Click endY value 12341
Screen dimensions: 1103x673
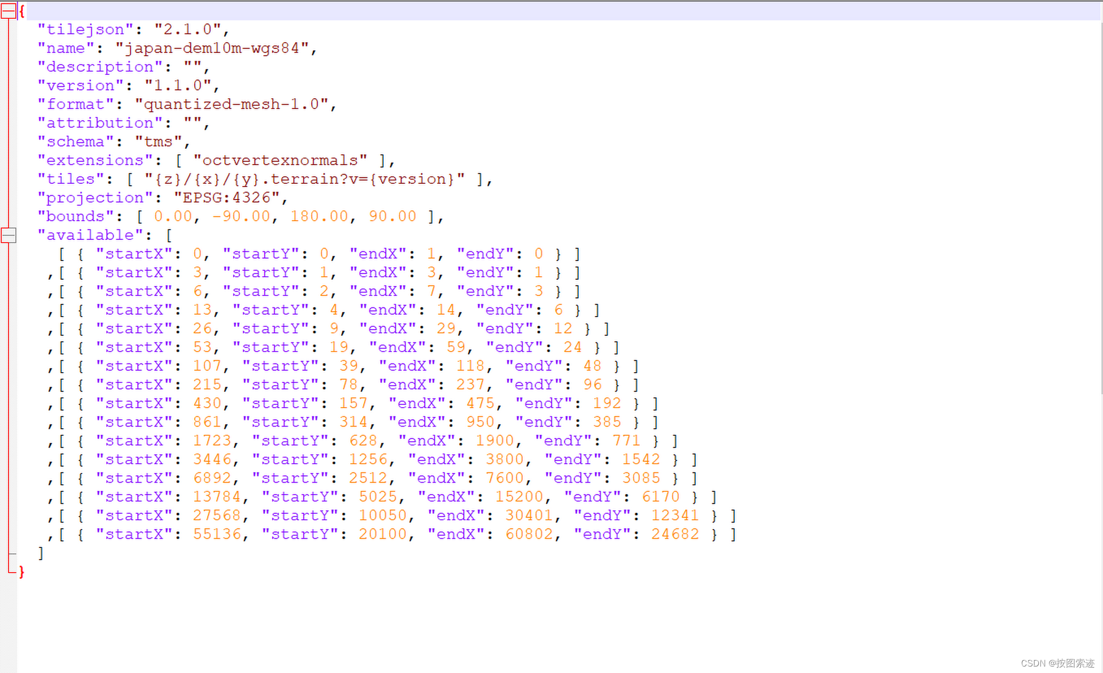click(675, 516)
